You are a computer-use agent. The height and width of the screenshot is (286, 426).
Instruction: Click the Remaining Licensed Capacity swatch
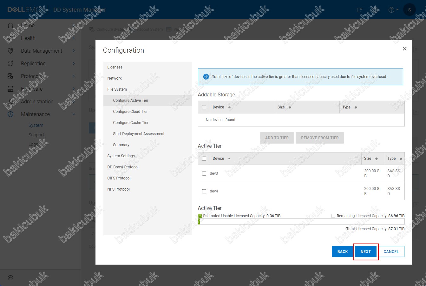click(x=333, y=216)
